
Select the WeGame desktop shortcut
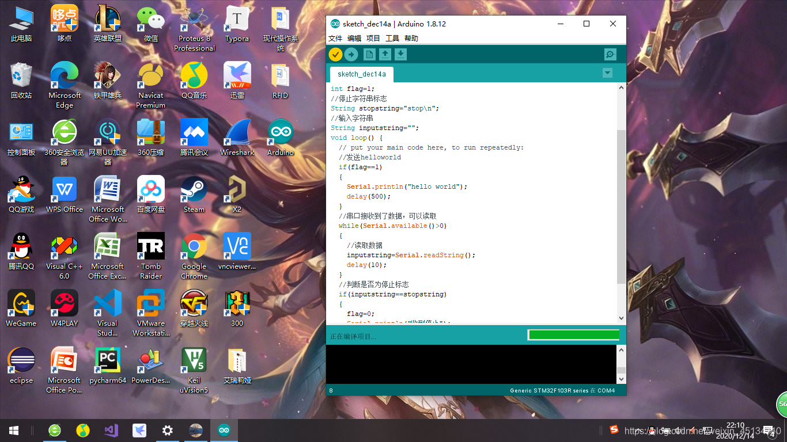tap(21, 309)
